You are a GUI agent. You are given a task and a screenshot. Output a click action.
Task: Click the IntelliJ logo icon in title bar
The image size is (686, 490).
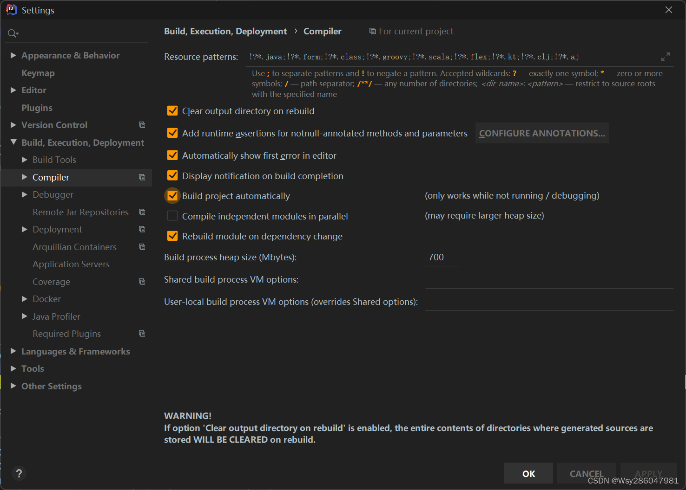pyautogui.click(x=12, y=10)
